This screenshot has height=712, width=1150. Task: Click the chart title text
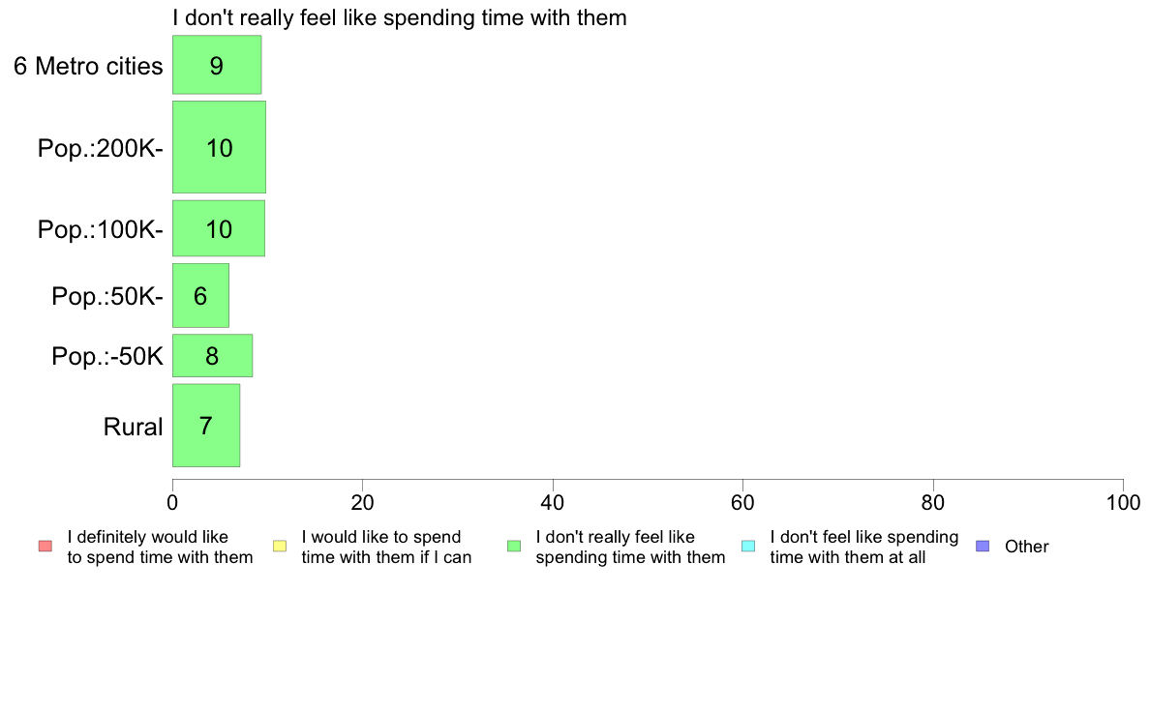400,17
